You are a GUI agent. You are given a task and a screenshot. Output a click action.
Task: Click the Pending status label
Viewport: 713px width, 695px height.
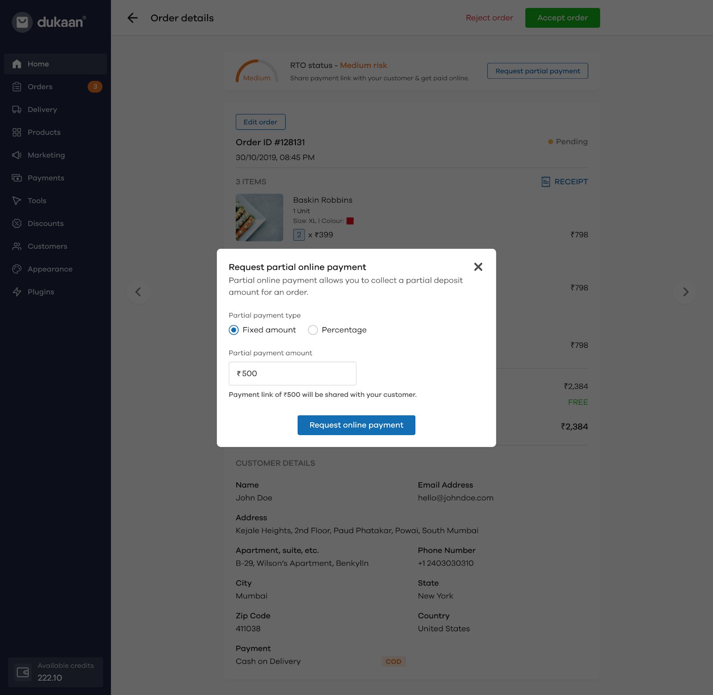click(568, 141)
